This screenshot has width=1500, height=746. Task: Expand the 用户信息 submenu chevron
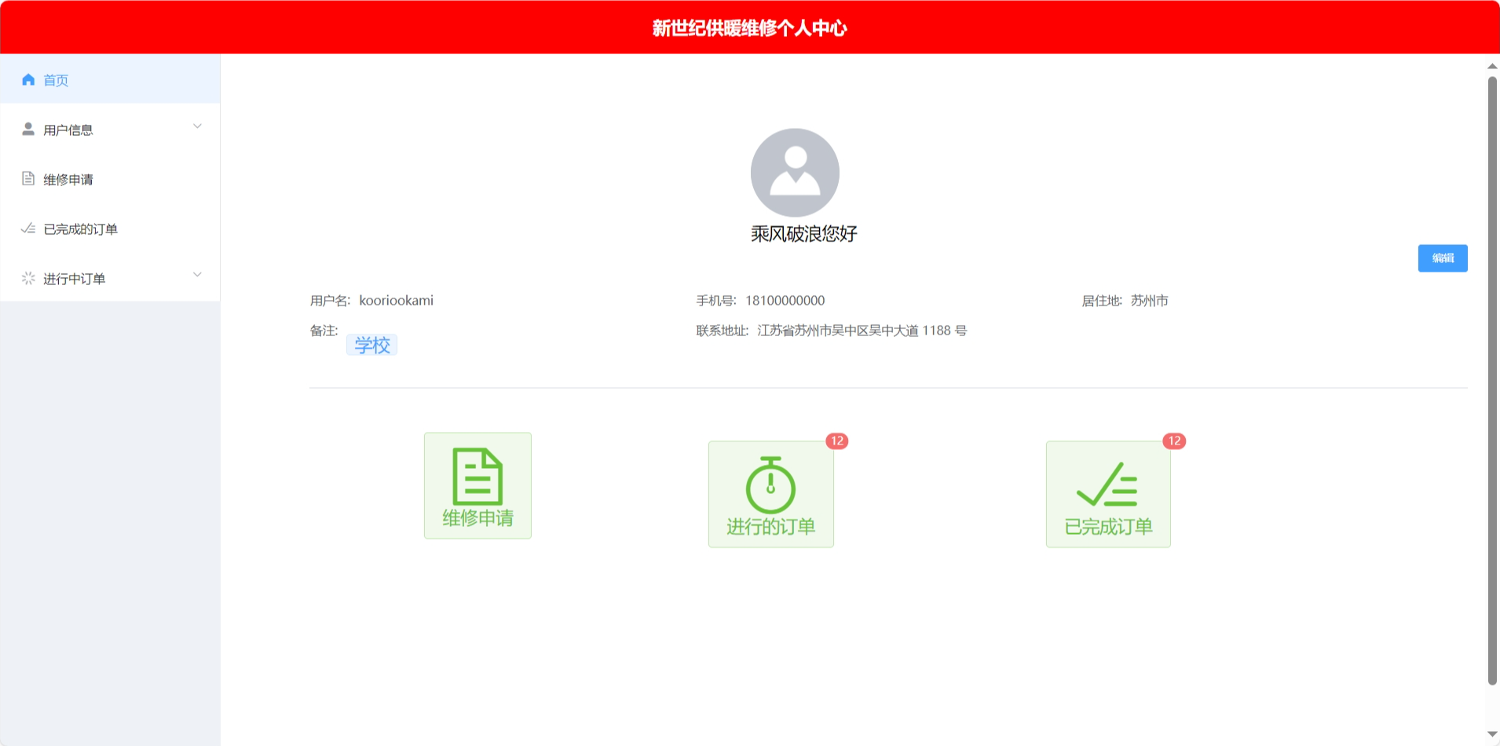point(197,126)
